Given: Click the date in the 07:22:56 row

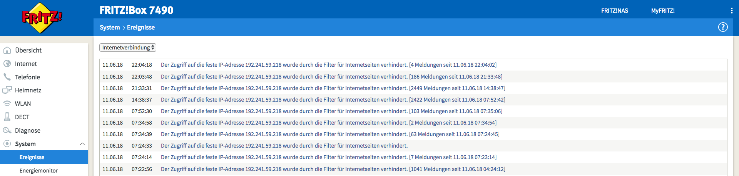Looking at the screenshot, I should click(113, 169).
